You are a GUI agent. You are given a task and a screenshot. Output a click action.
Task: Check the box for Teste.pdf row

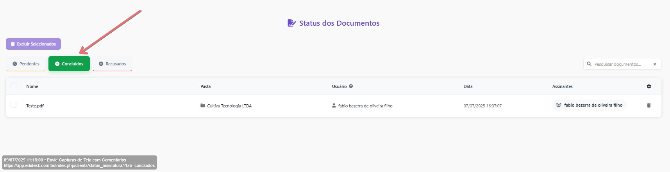[14, 105]
